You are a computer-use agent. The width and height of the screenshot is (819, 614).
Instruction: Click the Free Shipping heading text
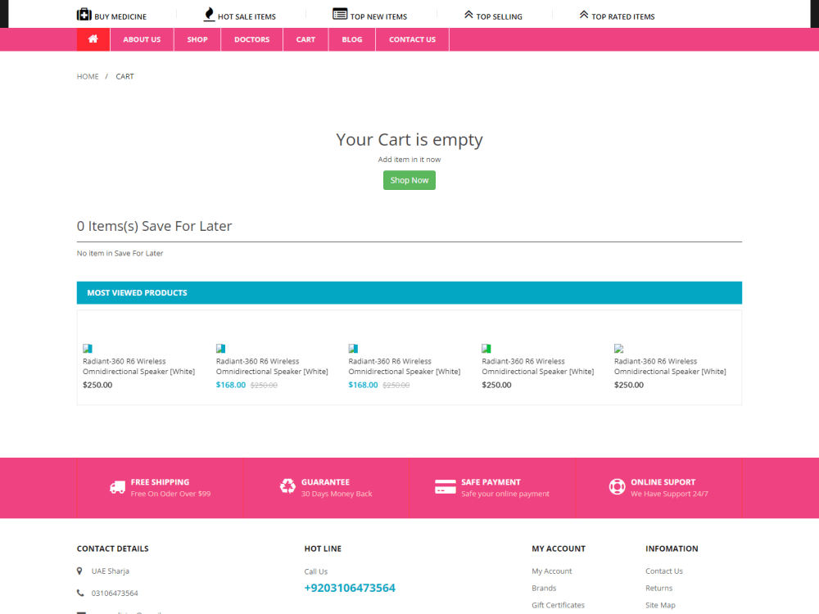click(x=161, y=482)
